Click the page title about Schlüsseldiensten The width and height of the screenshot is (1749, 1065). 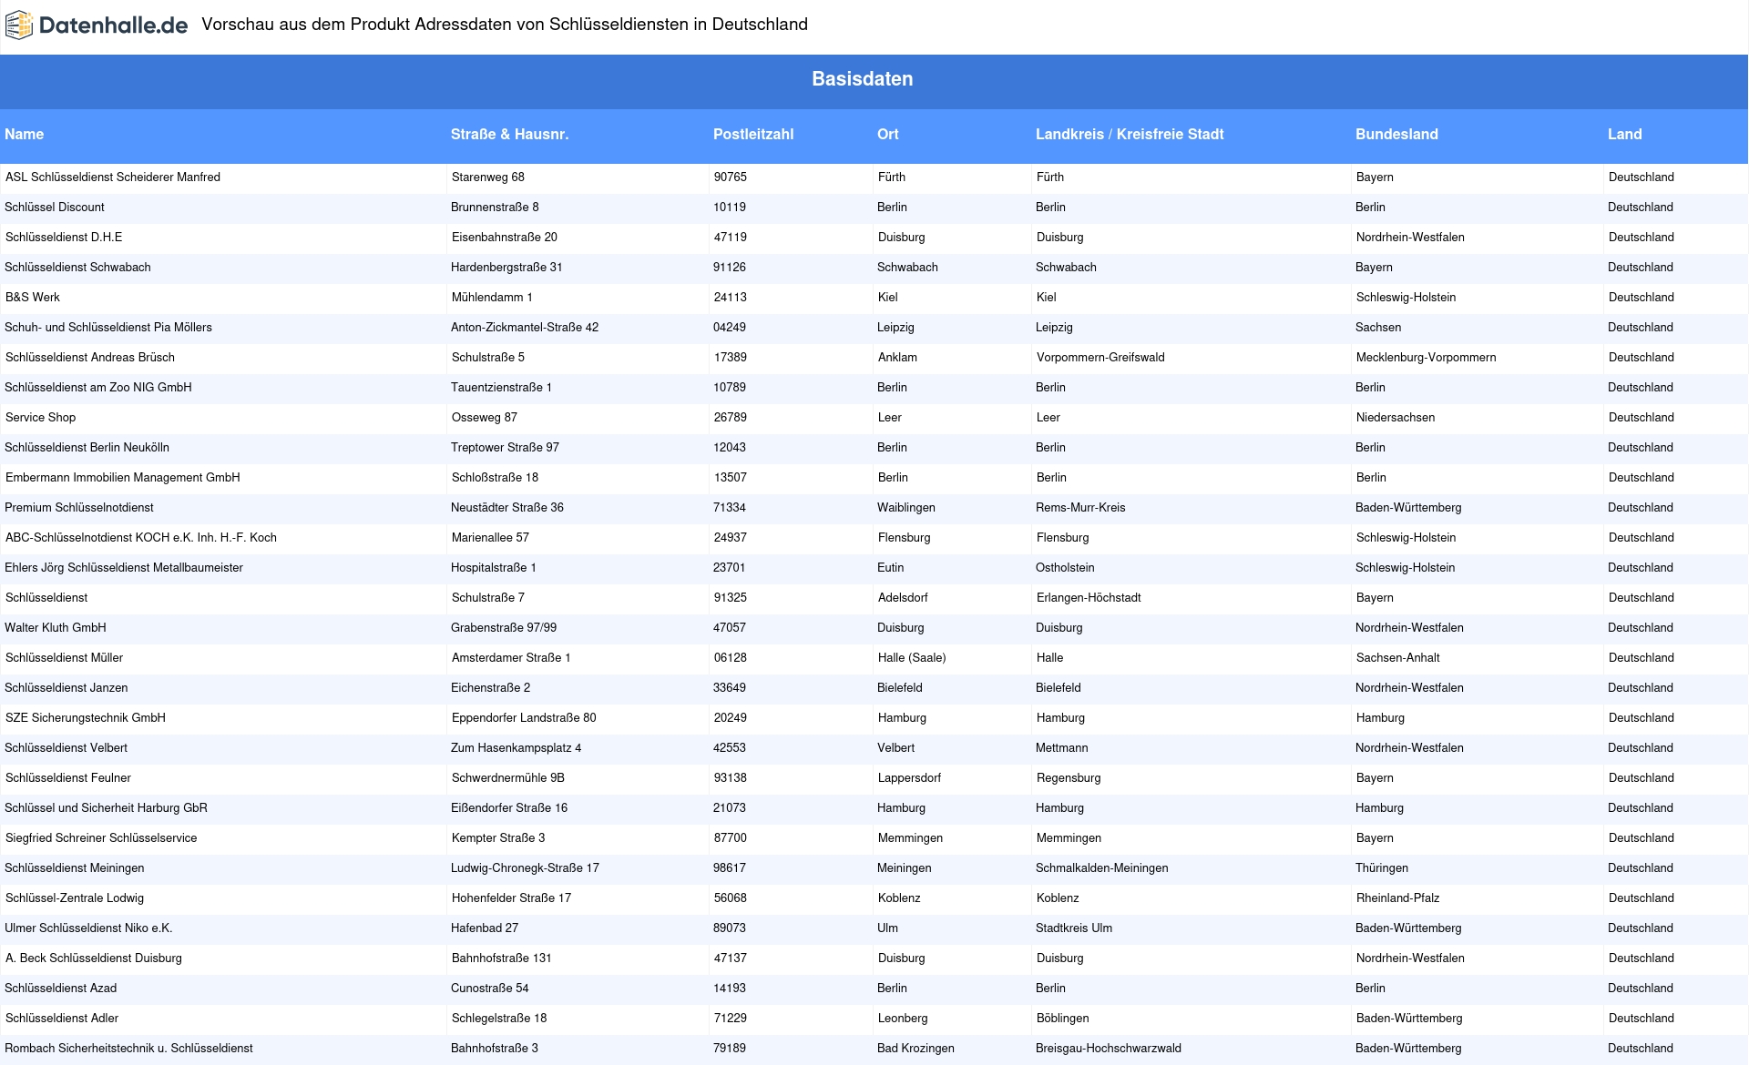coord(505,25)
